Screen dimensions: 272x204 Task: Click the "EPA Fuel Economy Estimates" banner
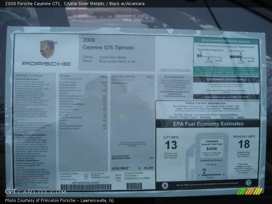point(208,124)
